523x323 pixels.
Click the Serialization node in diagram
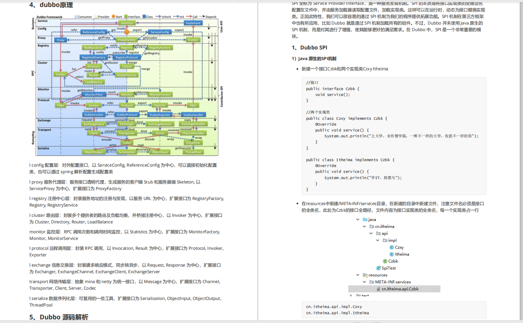coord(127,152)
